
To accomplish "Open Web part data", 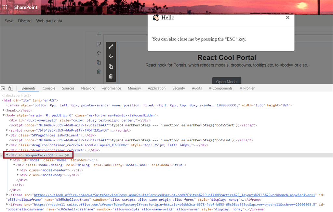I will 49,21.
